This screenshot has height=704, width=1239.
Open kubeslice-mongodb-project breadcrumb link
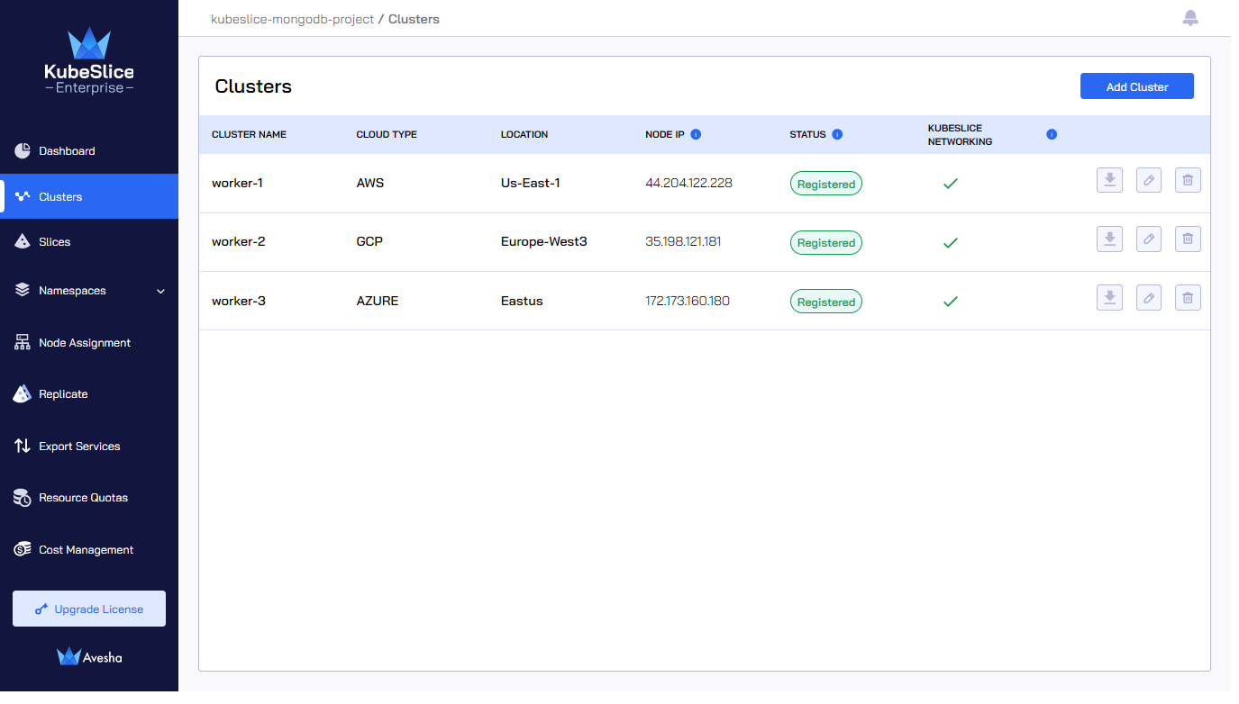pos(292,19)
